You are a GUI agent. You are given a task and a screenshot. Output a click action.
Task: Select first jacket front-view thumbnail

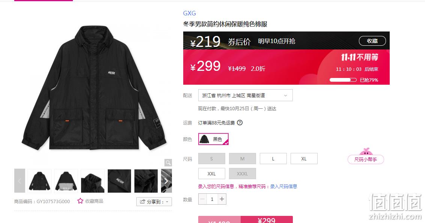(x=39, y=181)
